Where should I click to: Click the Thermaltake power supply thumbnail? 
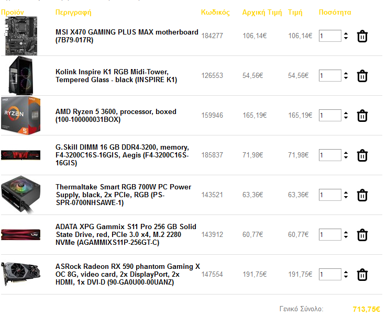click(21, 195)
